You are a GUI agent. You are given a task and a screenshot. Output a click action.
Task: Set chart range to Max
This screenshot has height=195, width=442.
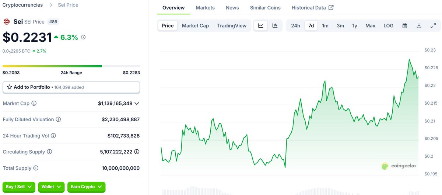click(370, 26)
